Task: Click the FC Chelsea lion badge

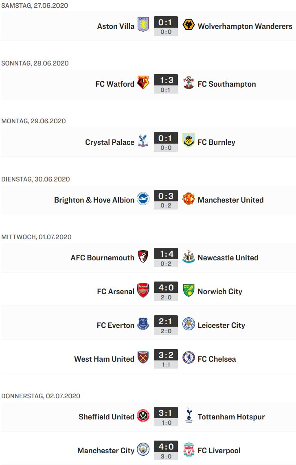Action: coord(189,357)
